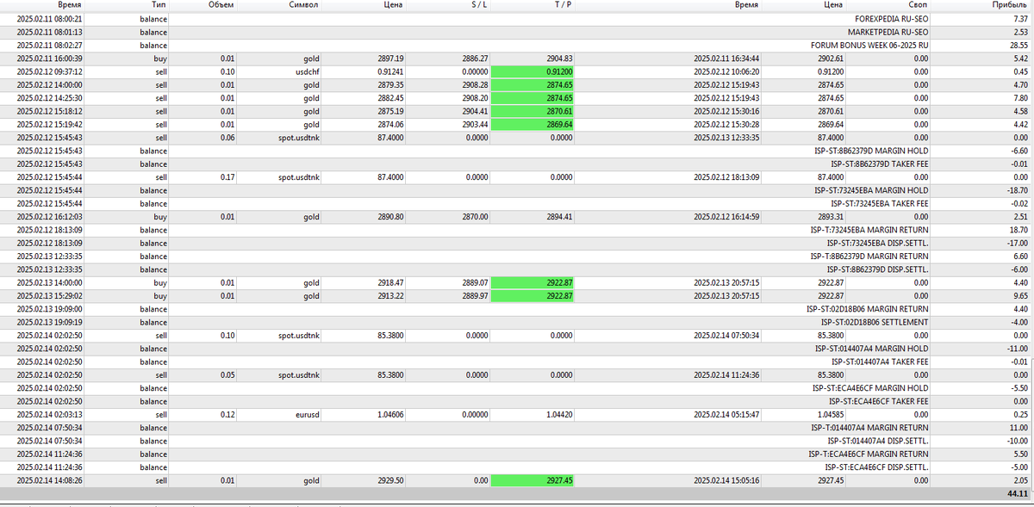This screenshot has width=1034, height=507.
Task: Click the take profit value 2894.41
Action: pos(559,217)
